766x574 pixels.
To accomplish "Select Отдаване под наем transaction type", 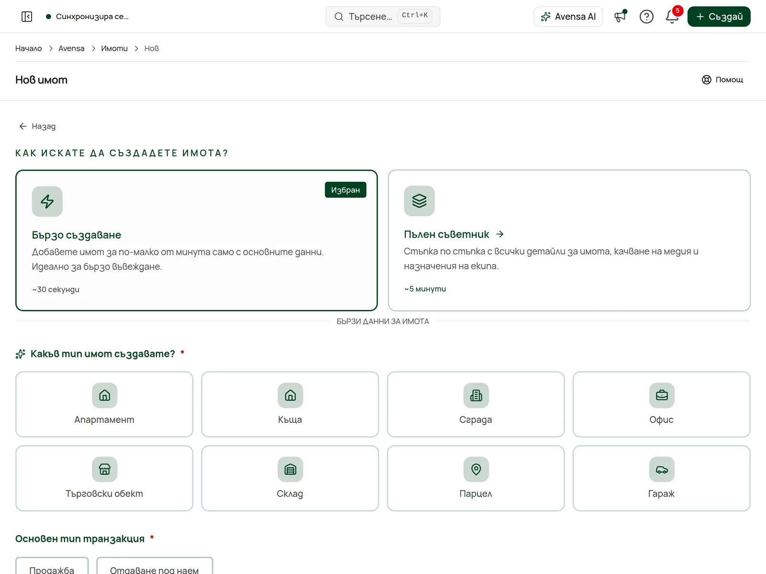I will pyautogui.click(x=154, y=566).
